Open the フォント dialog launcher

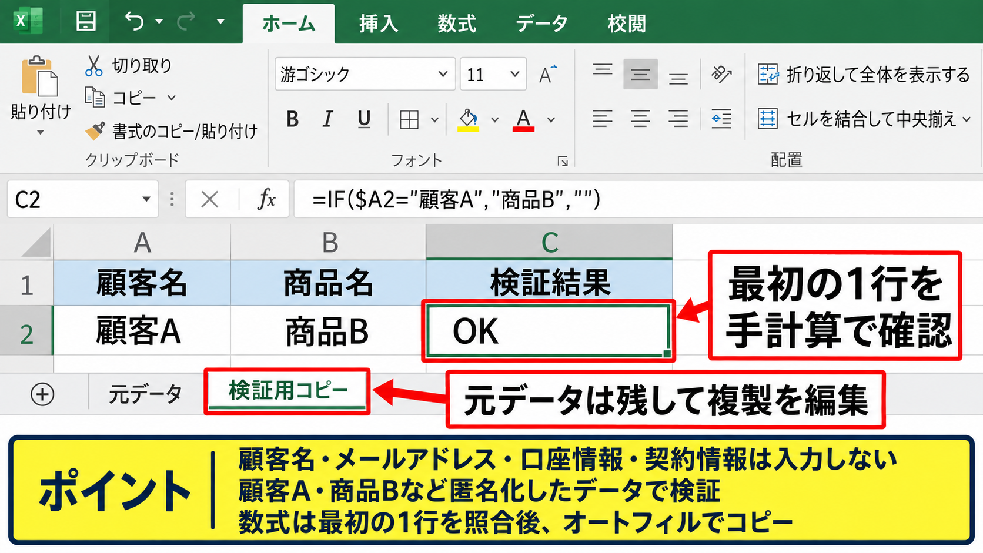click(x=563, y=161)
